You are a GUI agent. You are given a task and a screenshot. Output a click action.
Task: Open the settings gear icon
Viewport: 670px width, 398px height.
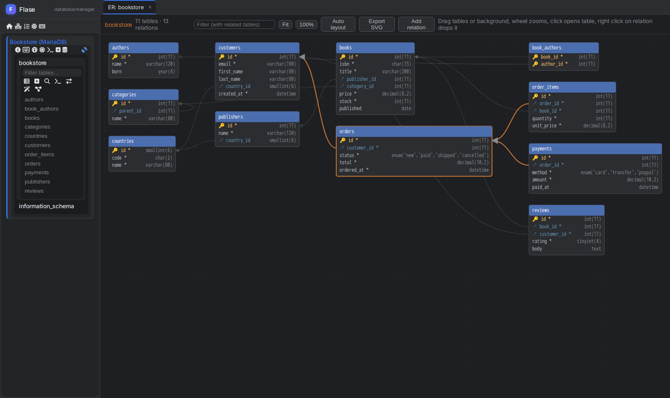34,26
